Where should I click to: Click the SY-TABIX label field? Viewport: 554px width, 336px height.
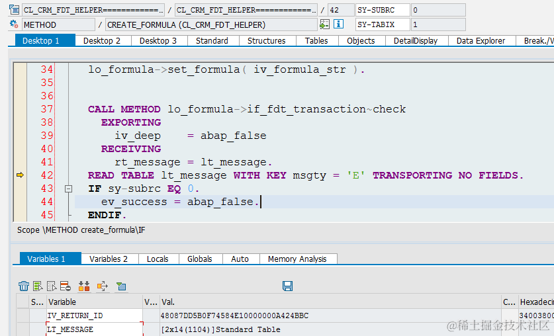click(383, 24)
